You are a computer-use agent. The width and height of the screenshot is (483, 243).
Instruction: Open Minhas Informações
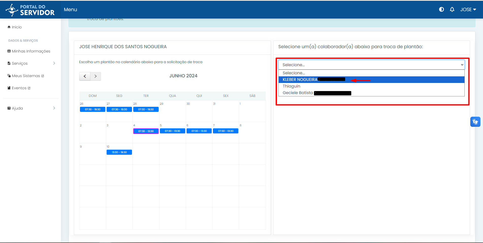click(29, 51)
